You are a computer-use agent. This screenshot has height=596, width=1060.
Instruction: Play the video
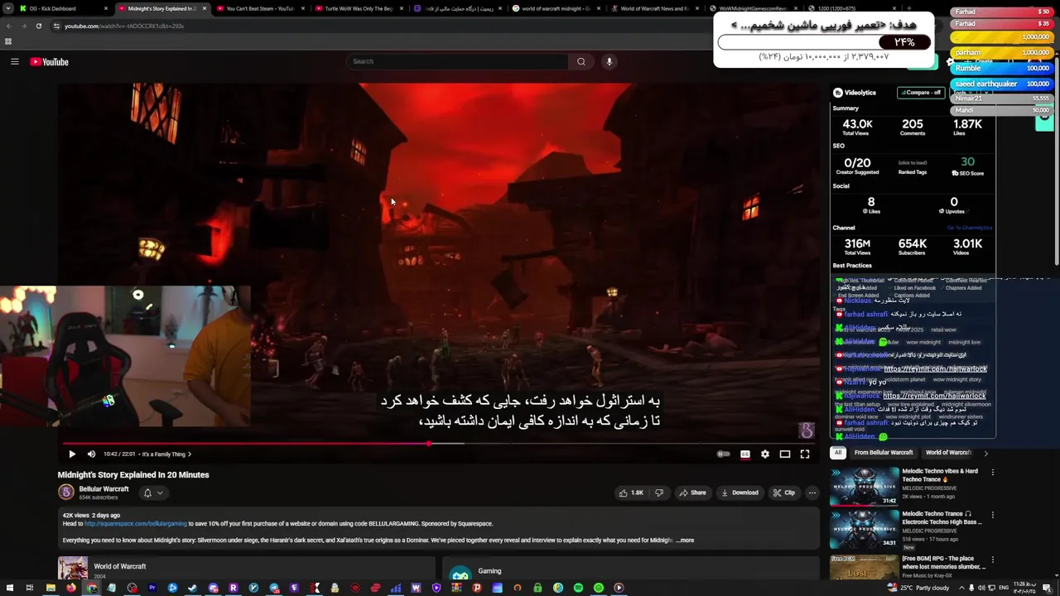click(x=72, y=454)
